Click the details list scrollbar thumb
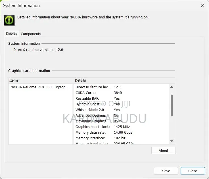 [172, 105]
